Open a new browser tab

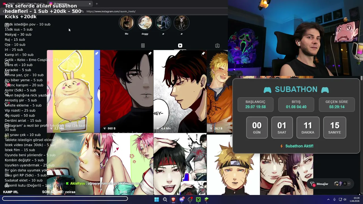pos(97,4)
